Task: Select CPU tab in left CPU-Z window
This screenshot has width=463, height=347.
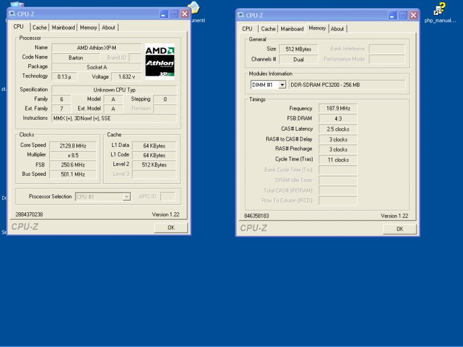Action: [x=19, y=27]
